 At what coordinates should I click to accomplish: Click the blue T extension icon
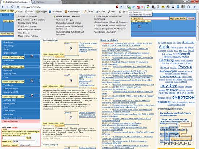point(178,7)
